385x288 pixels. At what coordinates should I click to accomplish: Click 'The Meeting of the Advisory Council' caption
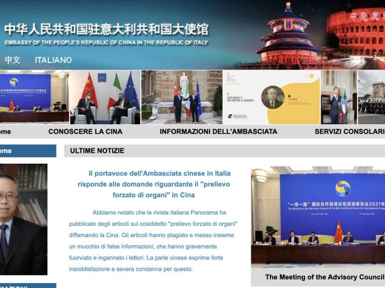tap(325, 277)
